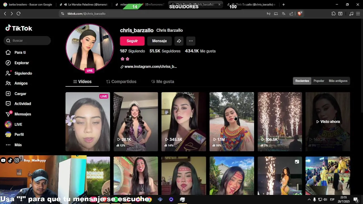The width and height of the screenshot is (363, 204).
Task: Click the taskbar volume speaker icon
Action: point(326,199)
